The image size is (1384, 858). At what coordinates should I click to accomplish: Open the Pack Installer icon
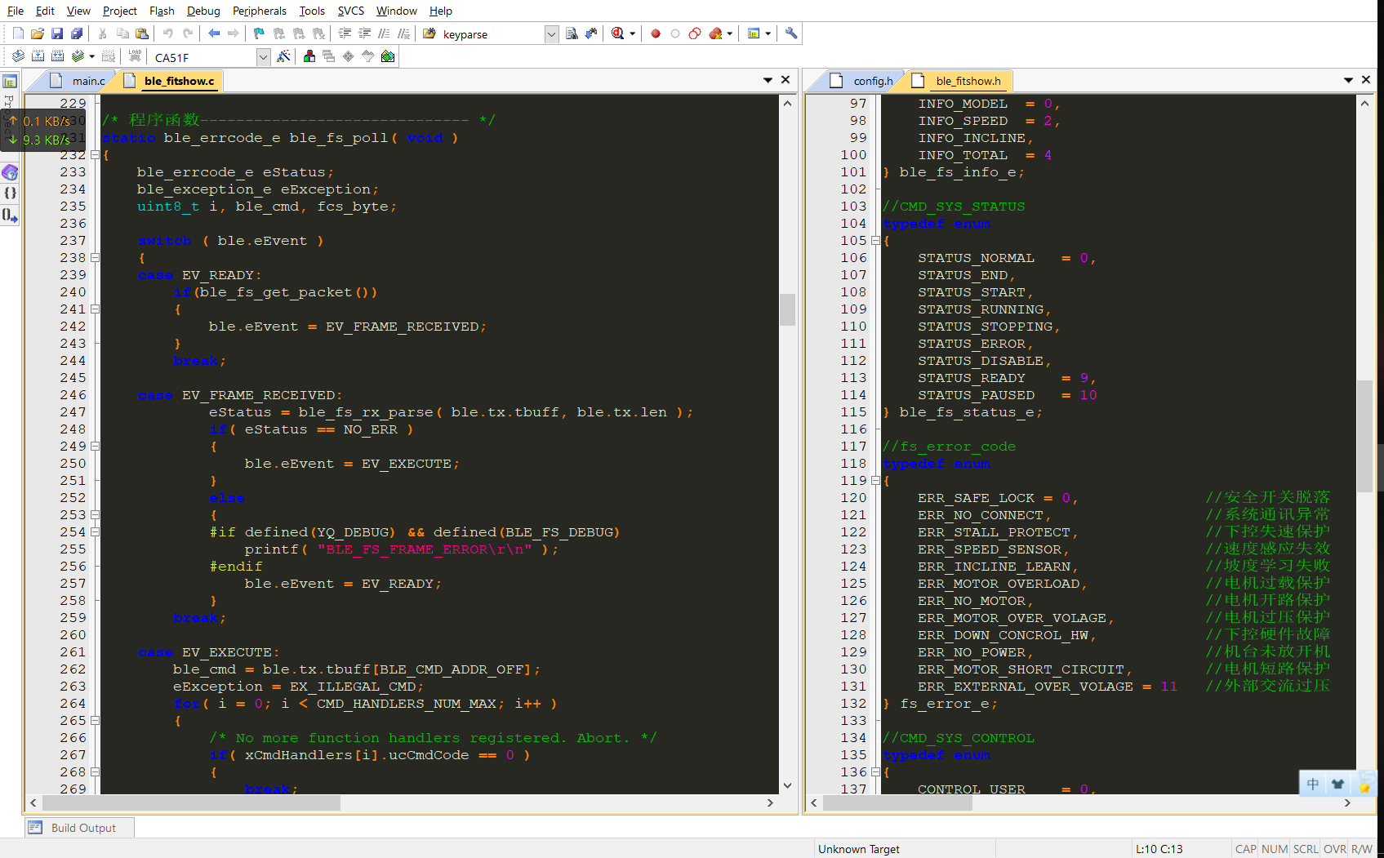tap(388, 56)
